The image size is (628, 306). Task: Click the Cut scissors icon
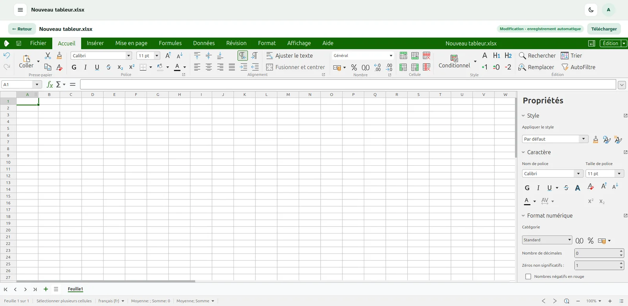click(x=48, y=56)
